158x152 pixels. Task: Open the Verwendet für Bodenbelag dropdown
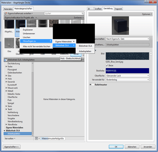click(x=128, y=80)
